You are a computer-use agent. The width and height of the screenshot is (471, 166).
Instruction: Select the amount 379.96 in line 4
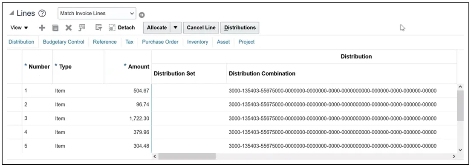pos(141,132)
